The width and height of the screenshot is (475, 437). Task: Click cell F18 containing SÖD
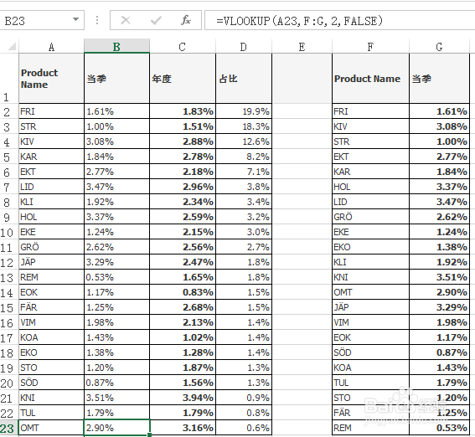pyautogui.click(x=370, y=352)
